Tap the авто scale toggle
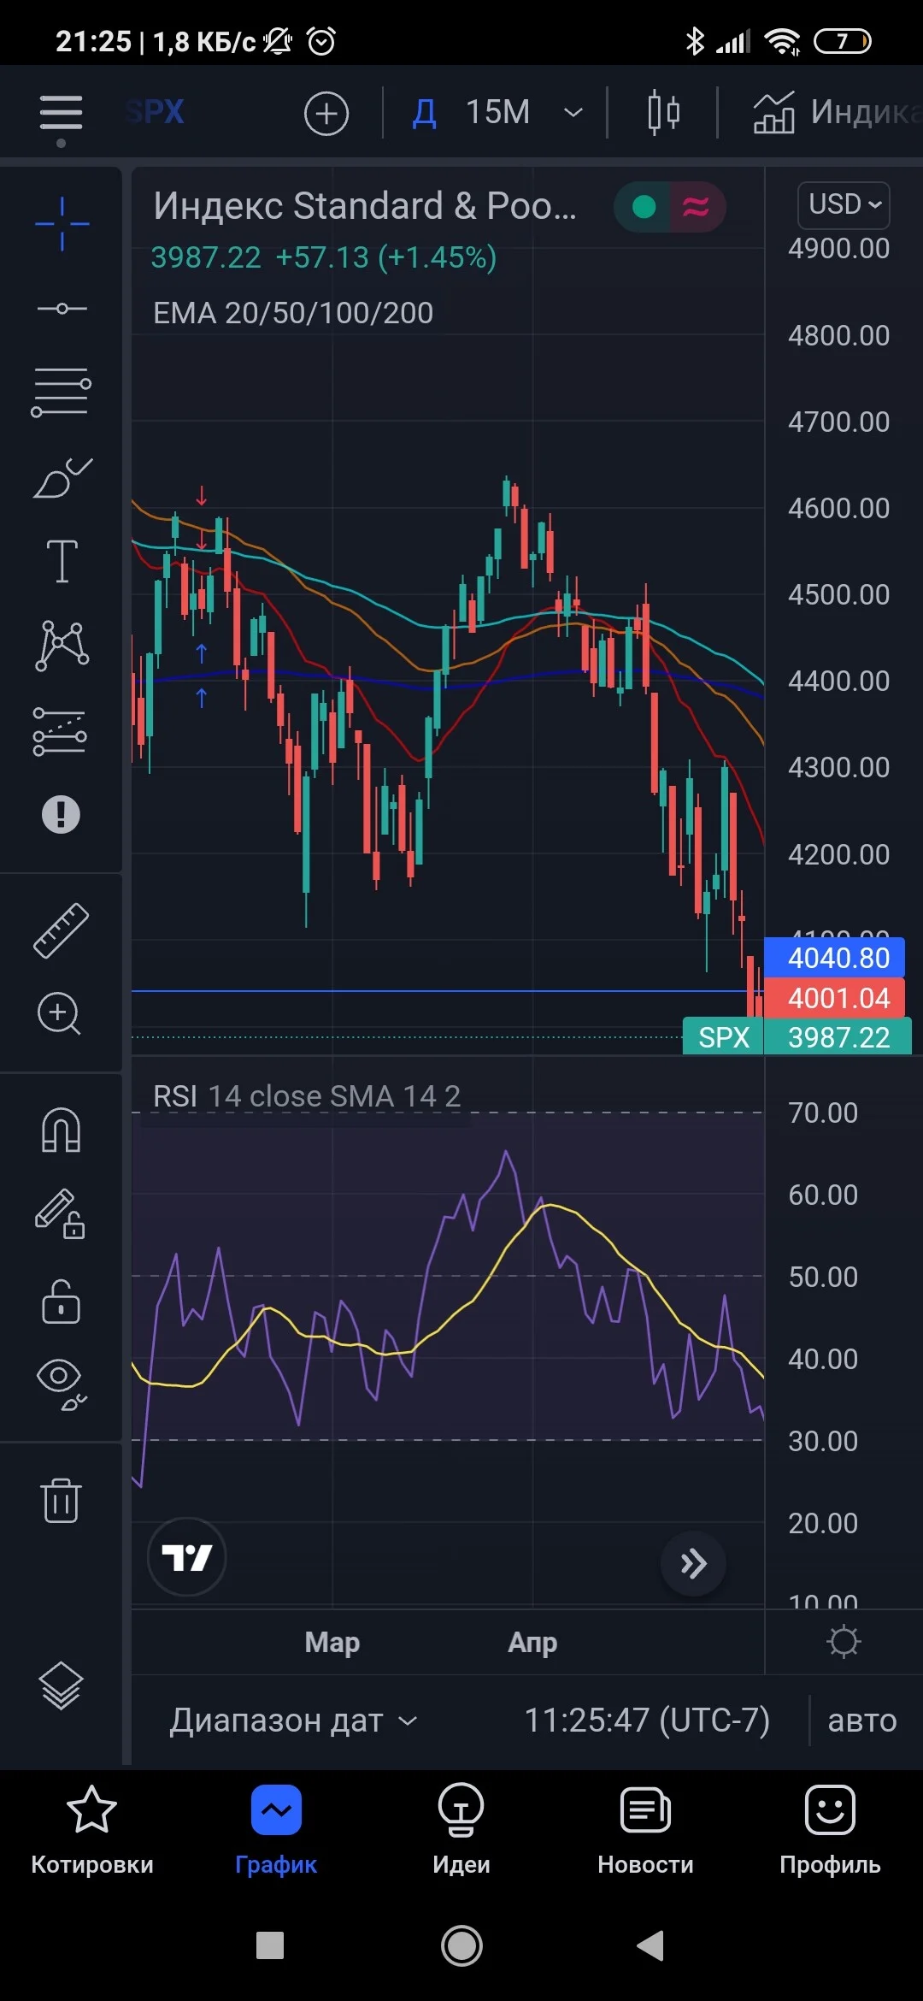This screenshot has width=923, height=2001. [862, 1721]
